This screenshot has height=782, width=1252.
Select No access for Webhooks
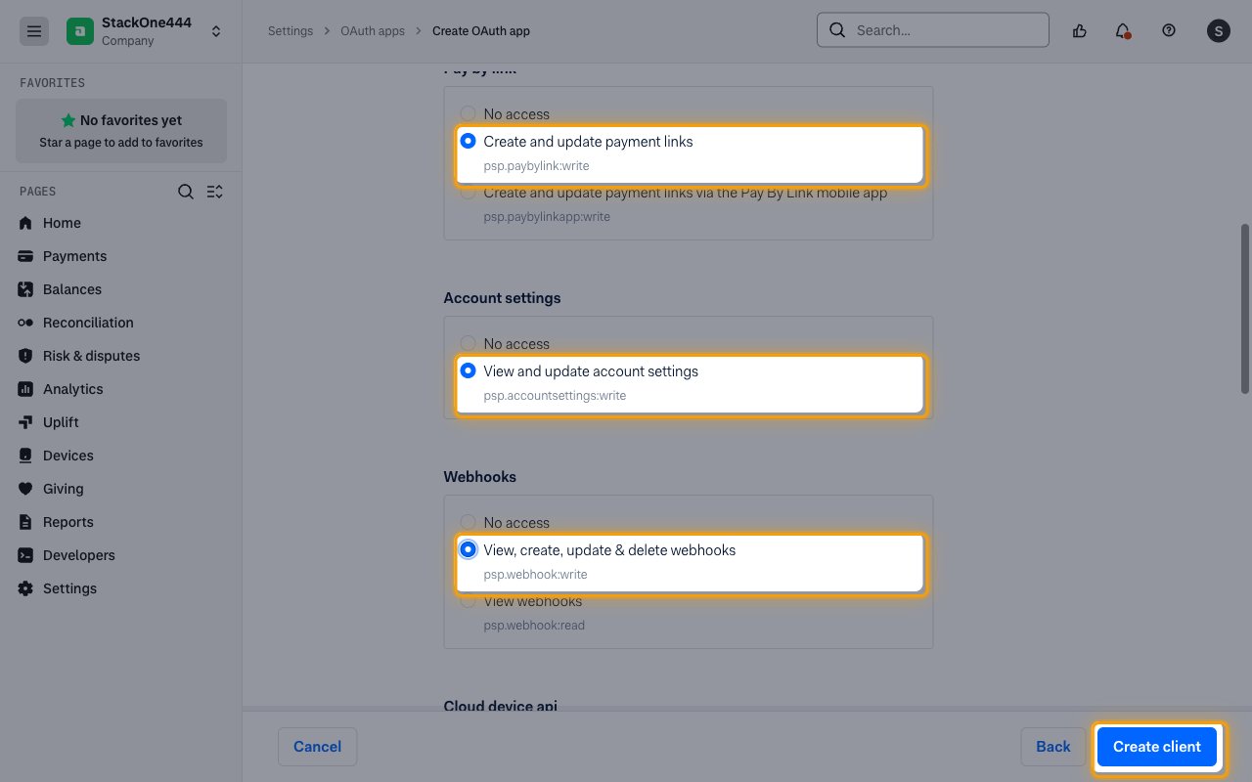469,523
